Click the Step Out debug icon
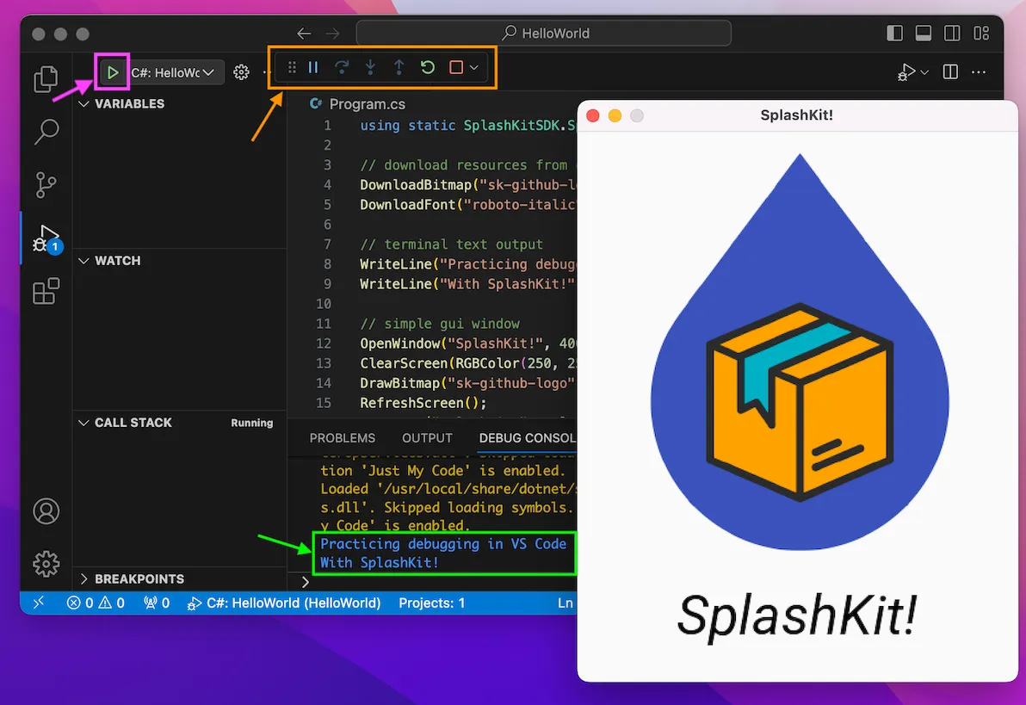 point(399,67)
